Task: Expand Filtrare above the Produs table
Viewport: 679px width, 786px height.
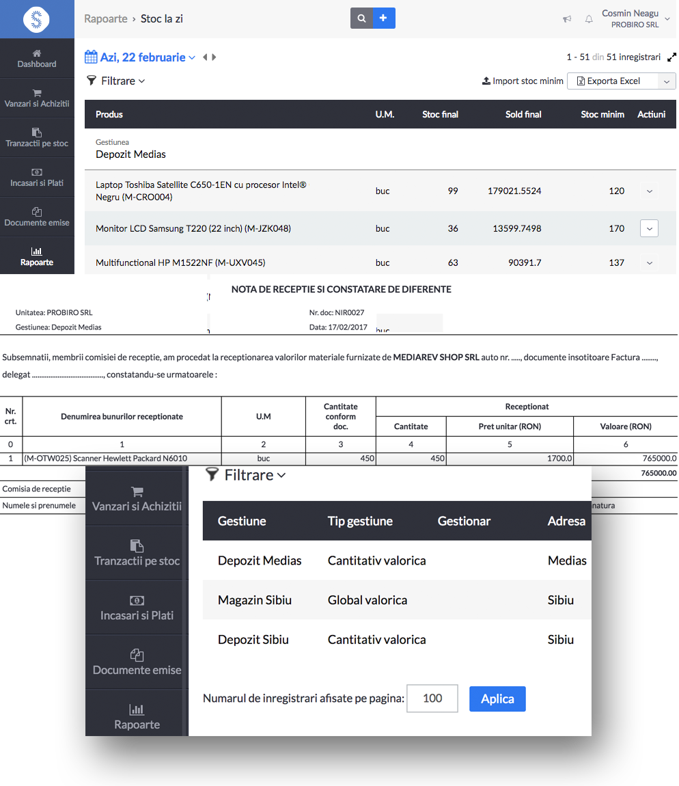Action: coord(115,81)
